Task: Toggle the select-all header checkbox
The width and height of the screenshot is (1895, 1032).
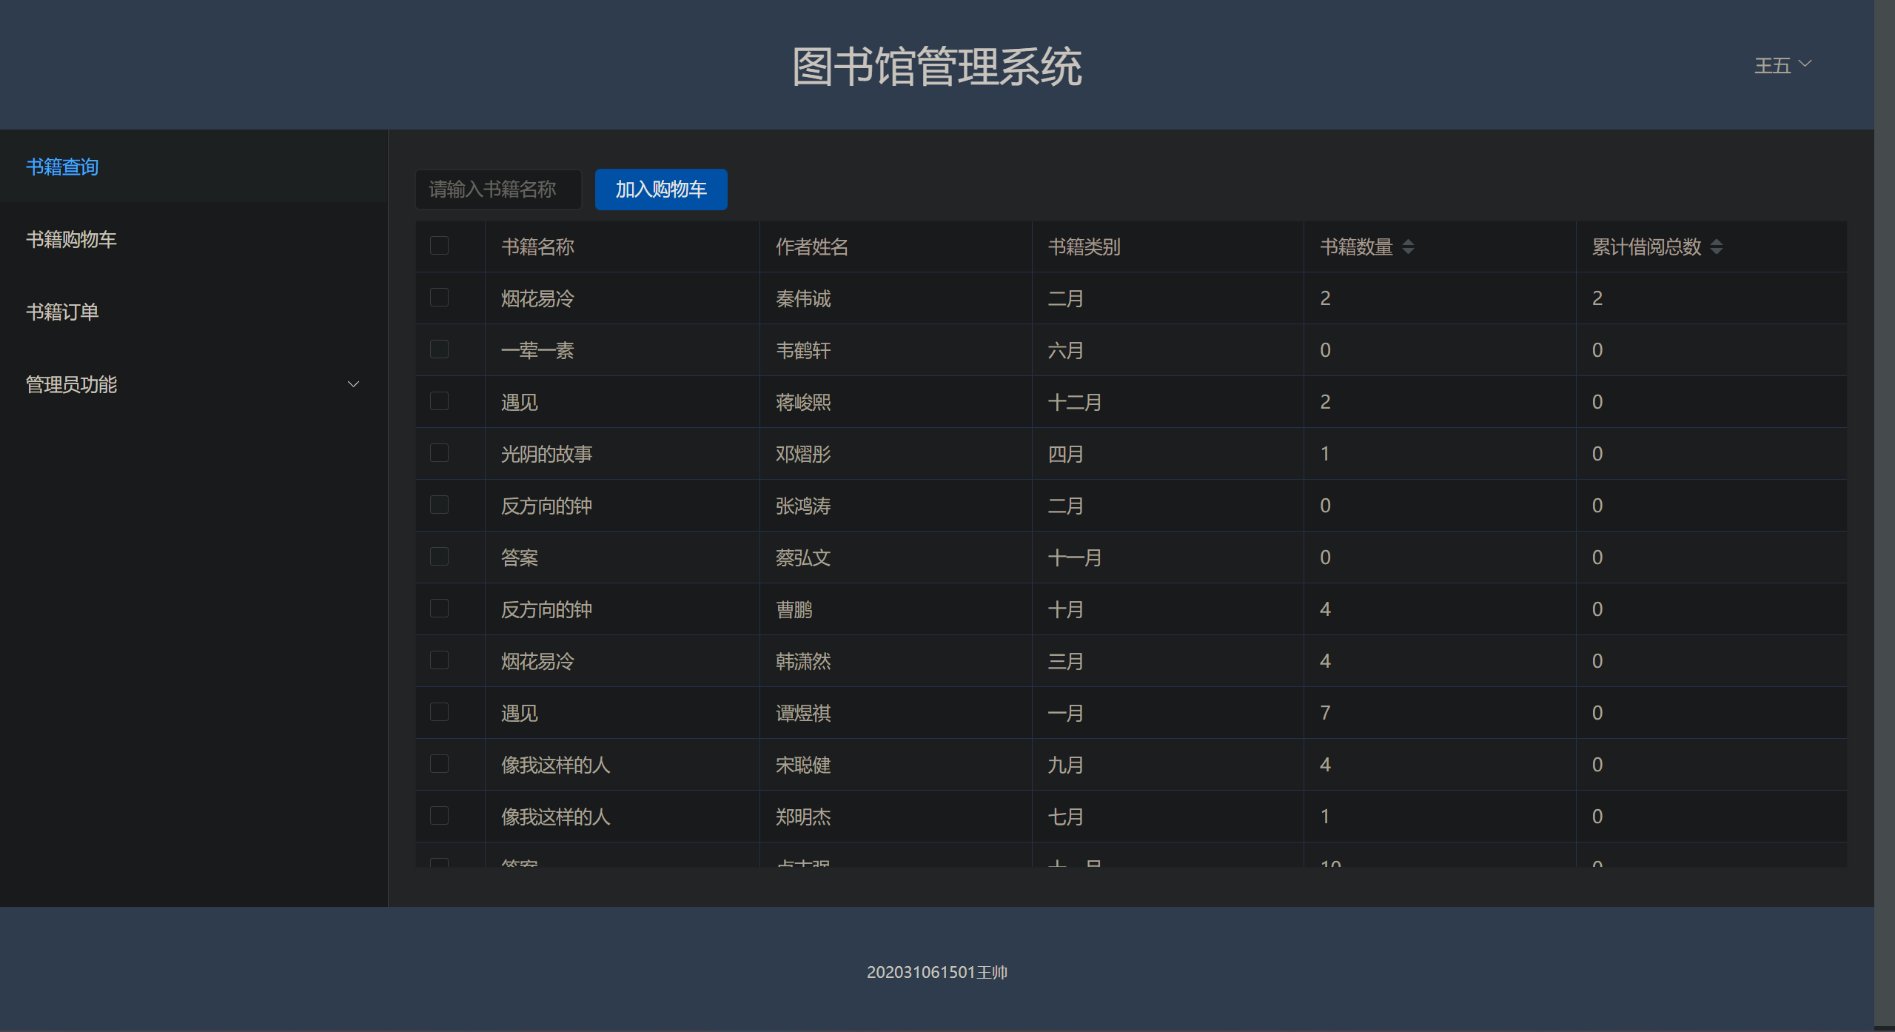Action: [439, 246]
